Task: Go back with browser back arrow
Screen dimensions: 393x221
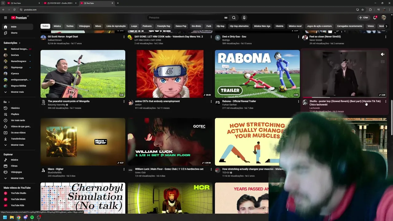Action: click(x=3, y=10)
